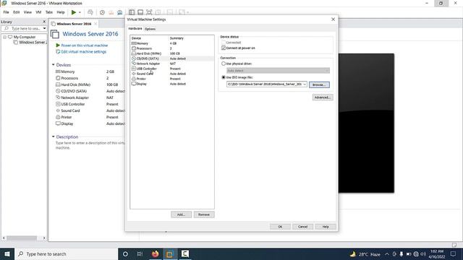
Task: Open the snapshot manager toolbar icon
Action: (120, 12)
